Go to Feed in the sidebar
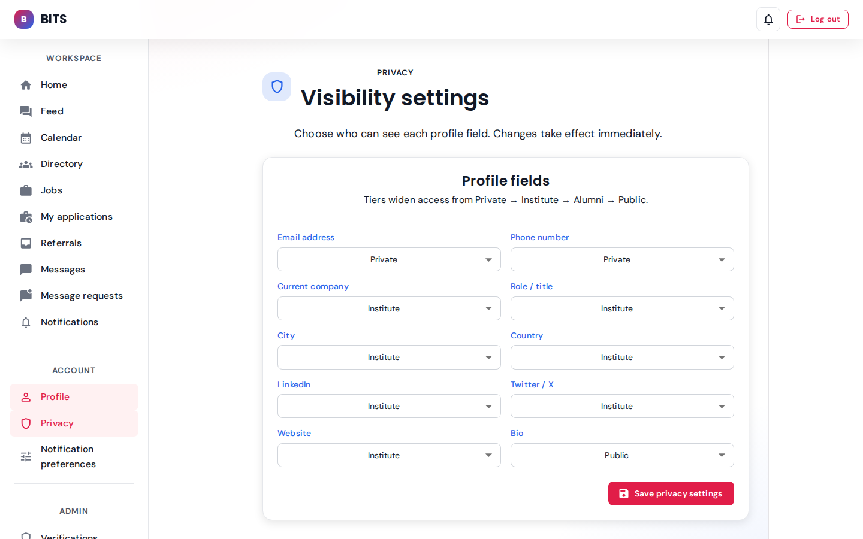 pos(52,111)
